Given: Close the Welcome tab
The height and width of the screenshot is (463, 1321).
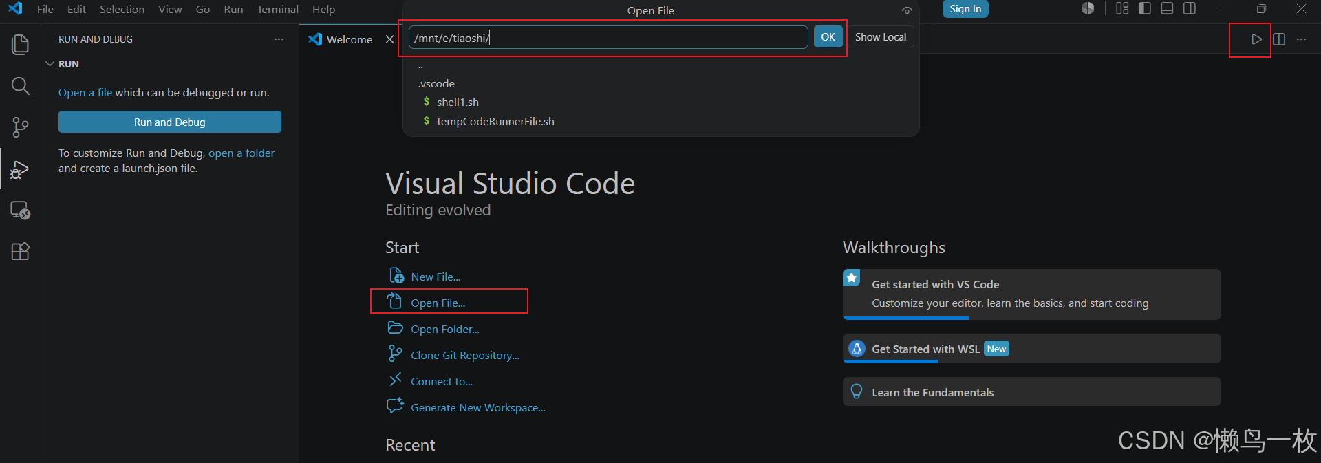Looking at the screenshot, I should pyautogui.click(x=389, y=39).
